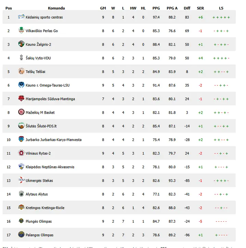This screenshot has width=246, height=248.
Task: Click the Palangos Olimpas team logo
Action: click(21, 234)
